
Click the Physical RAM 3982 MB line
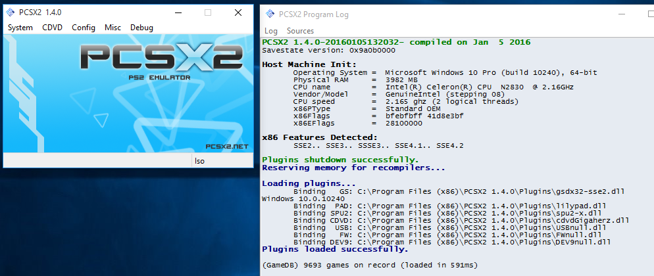(x=355, y=80)
